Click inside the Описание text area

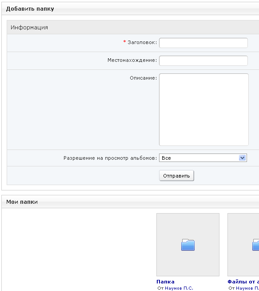tap(204, 110)
